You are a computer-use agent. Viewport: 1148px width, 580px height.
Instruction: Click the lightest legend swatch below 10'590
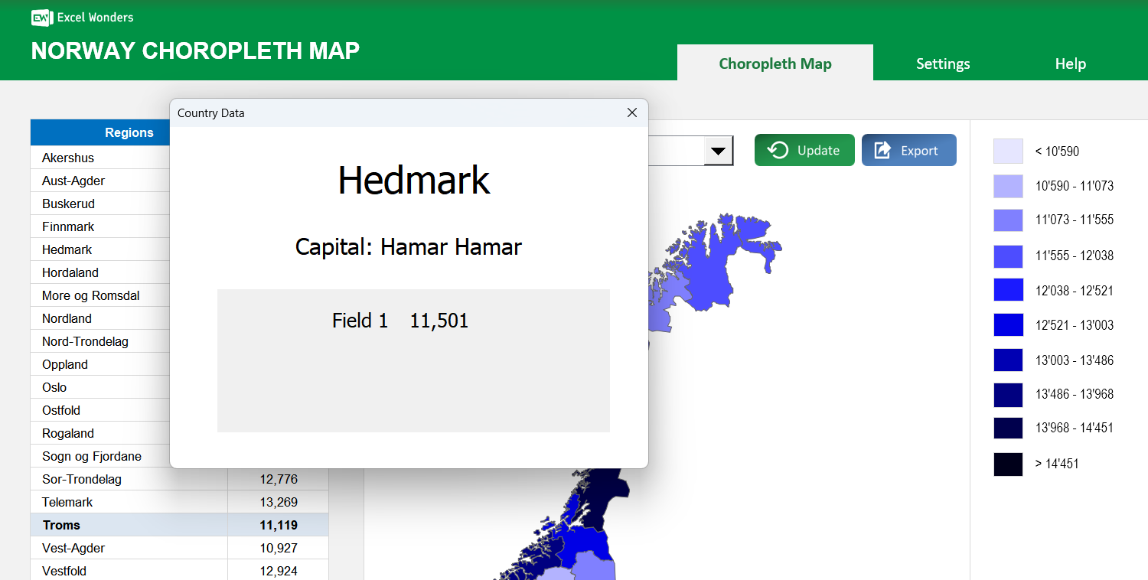[1008, 151]
